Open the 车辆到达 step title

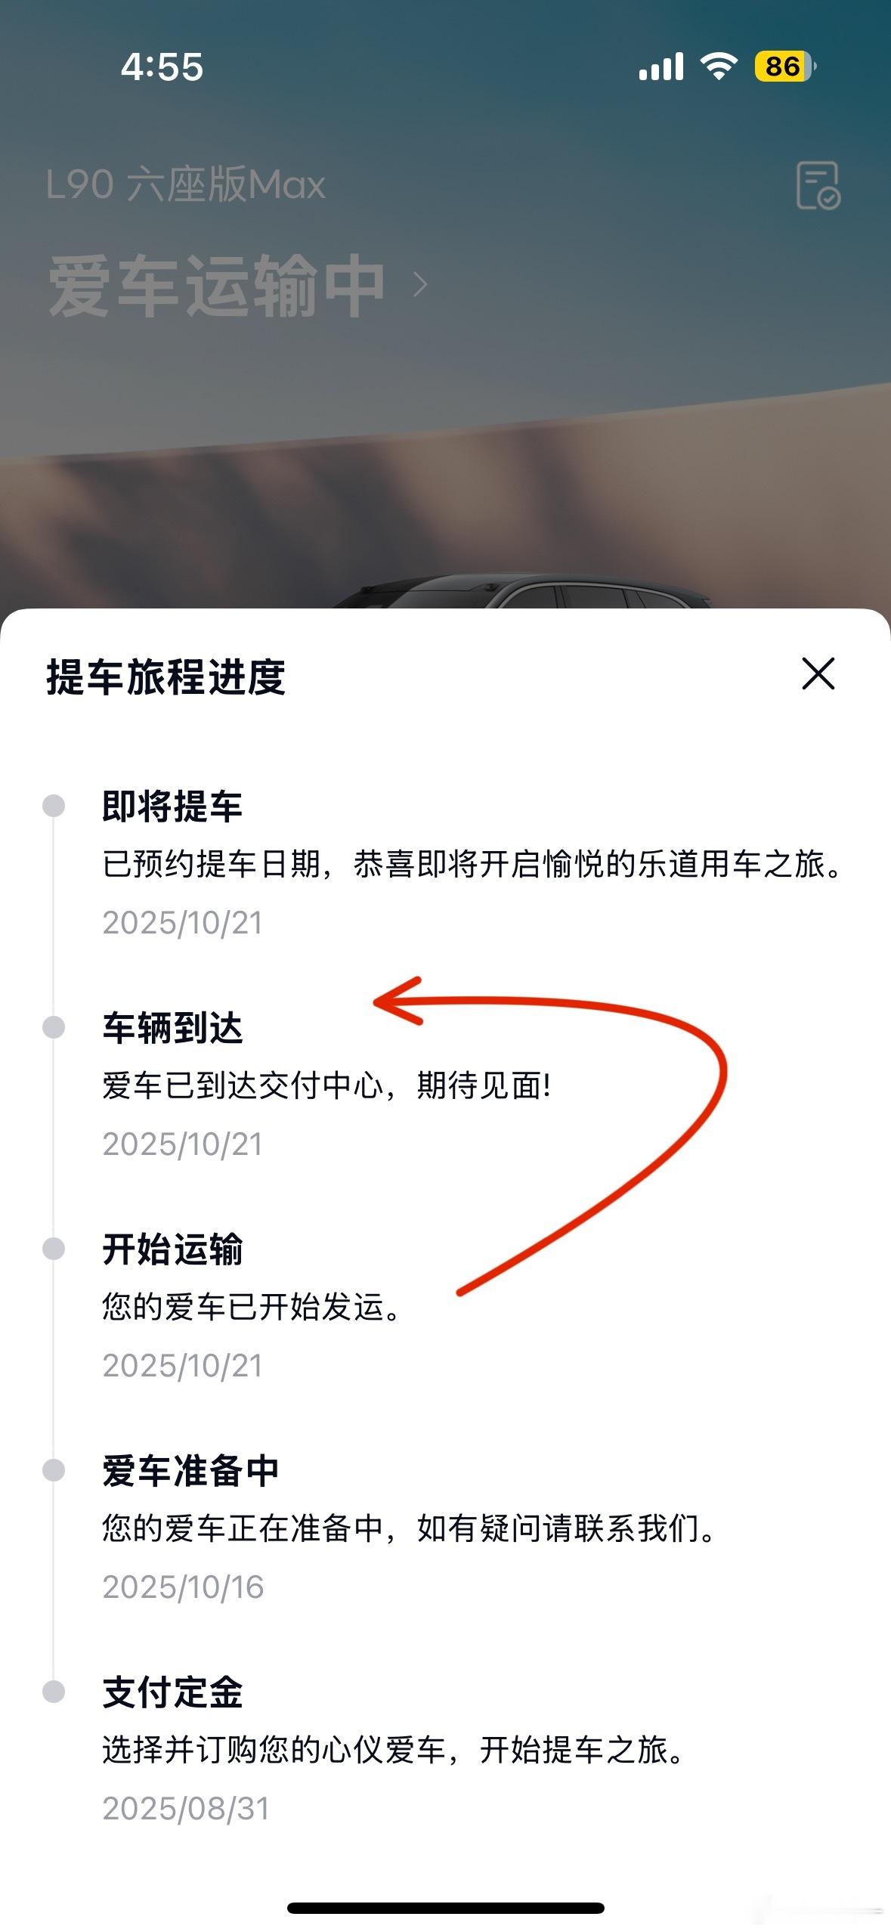(x=172, y=1028)
